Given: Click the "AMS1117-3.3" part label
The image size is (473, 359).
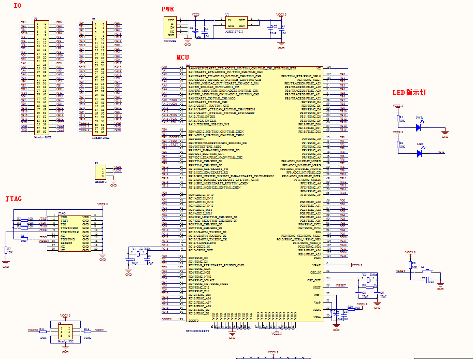Looking at the screenshot, I should coord(234,32).
